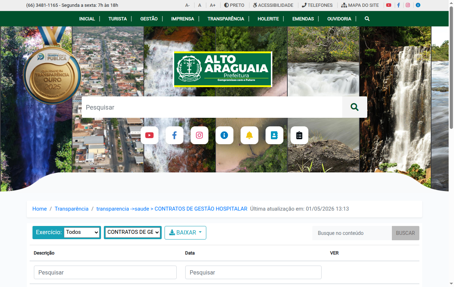454x287 pixels.
Task: Open Facebook icon in top utility bar
Action: tap(398, 5)
